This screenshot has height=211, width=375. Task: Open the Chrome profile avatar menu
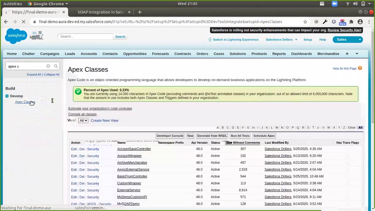[360, 22]
